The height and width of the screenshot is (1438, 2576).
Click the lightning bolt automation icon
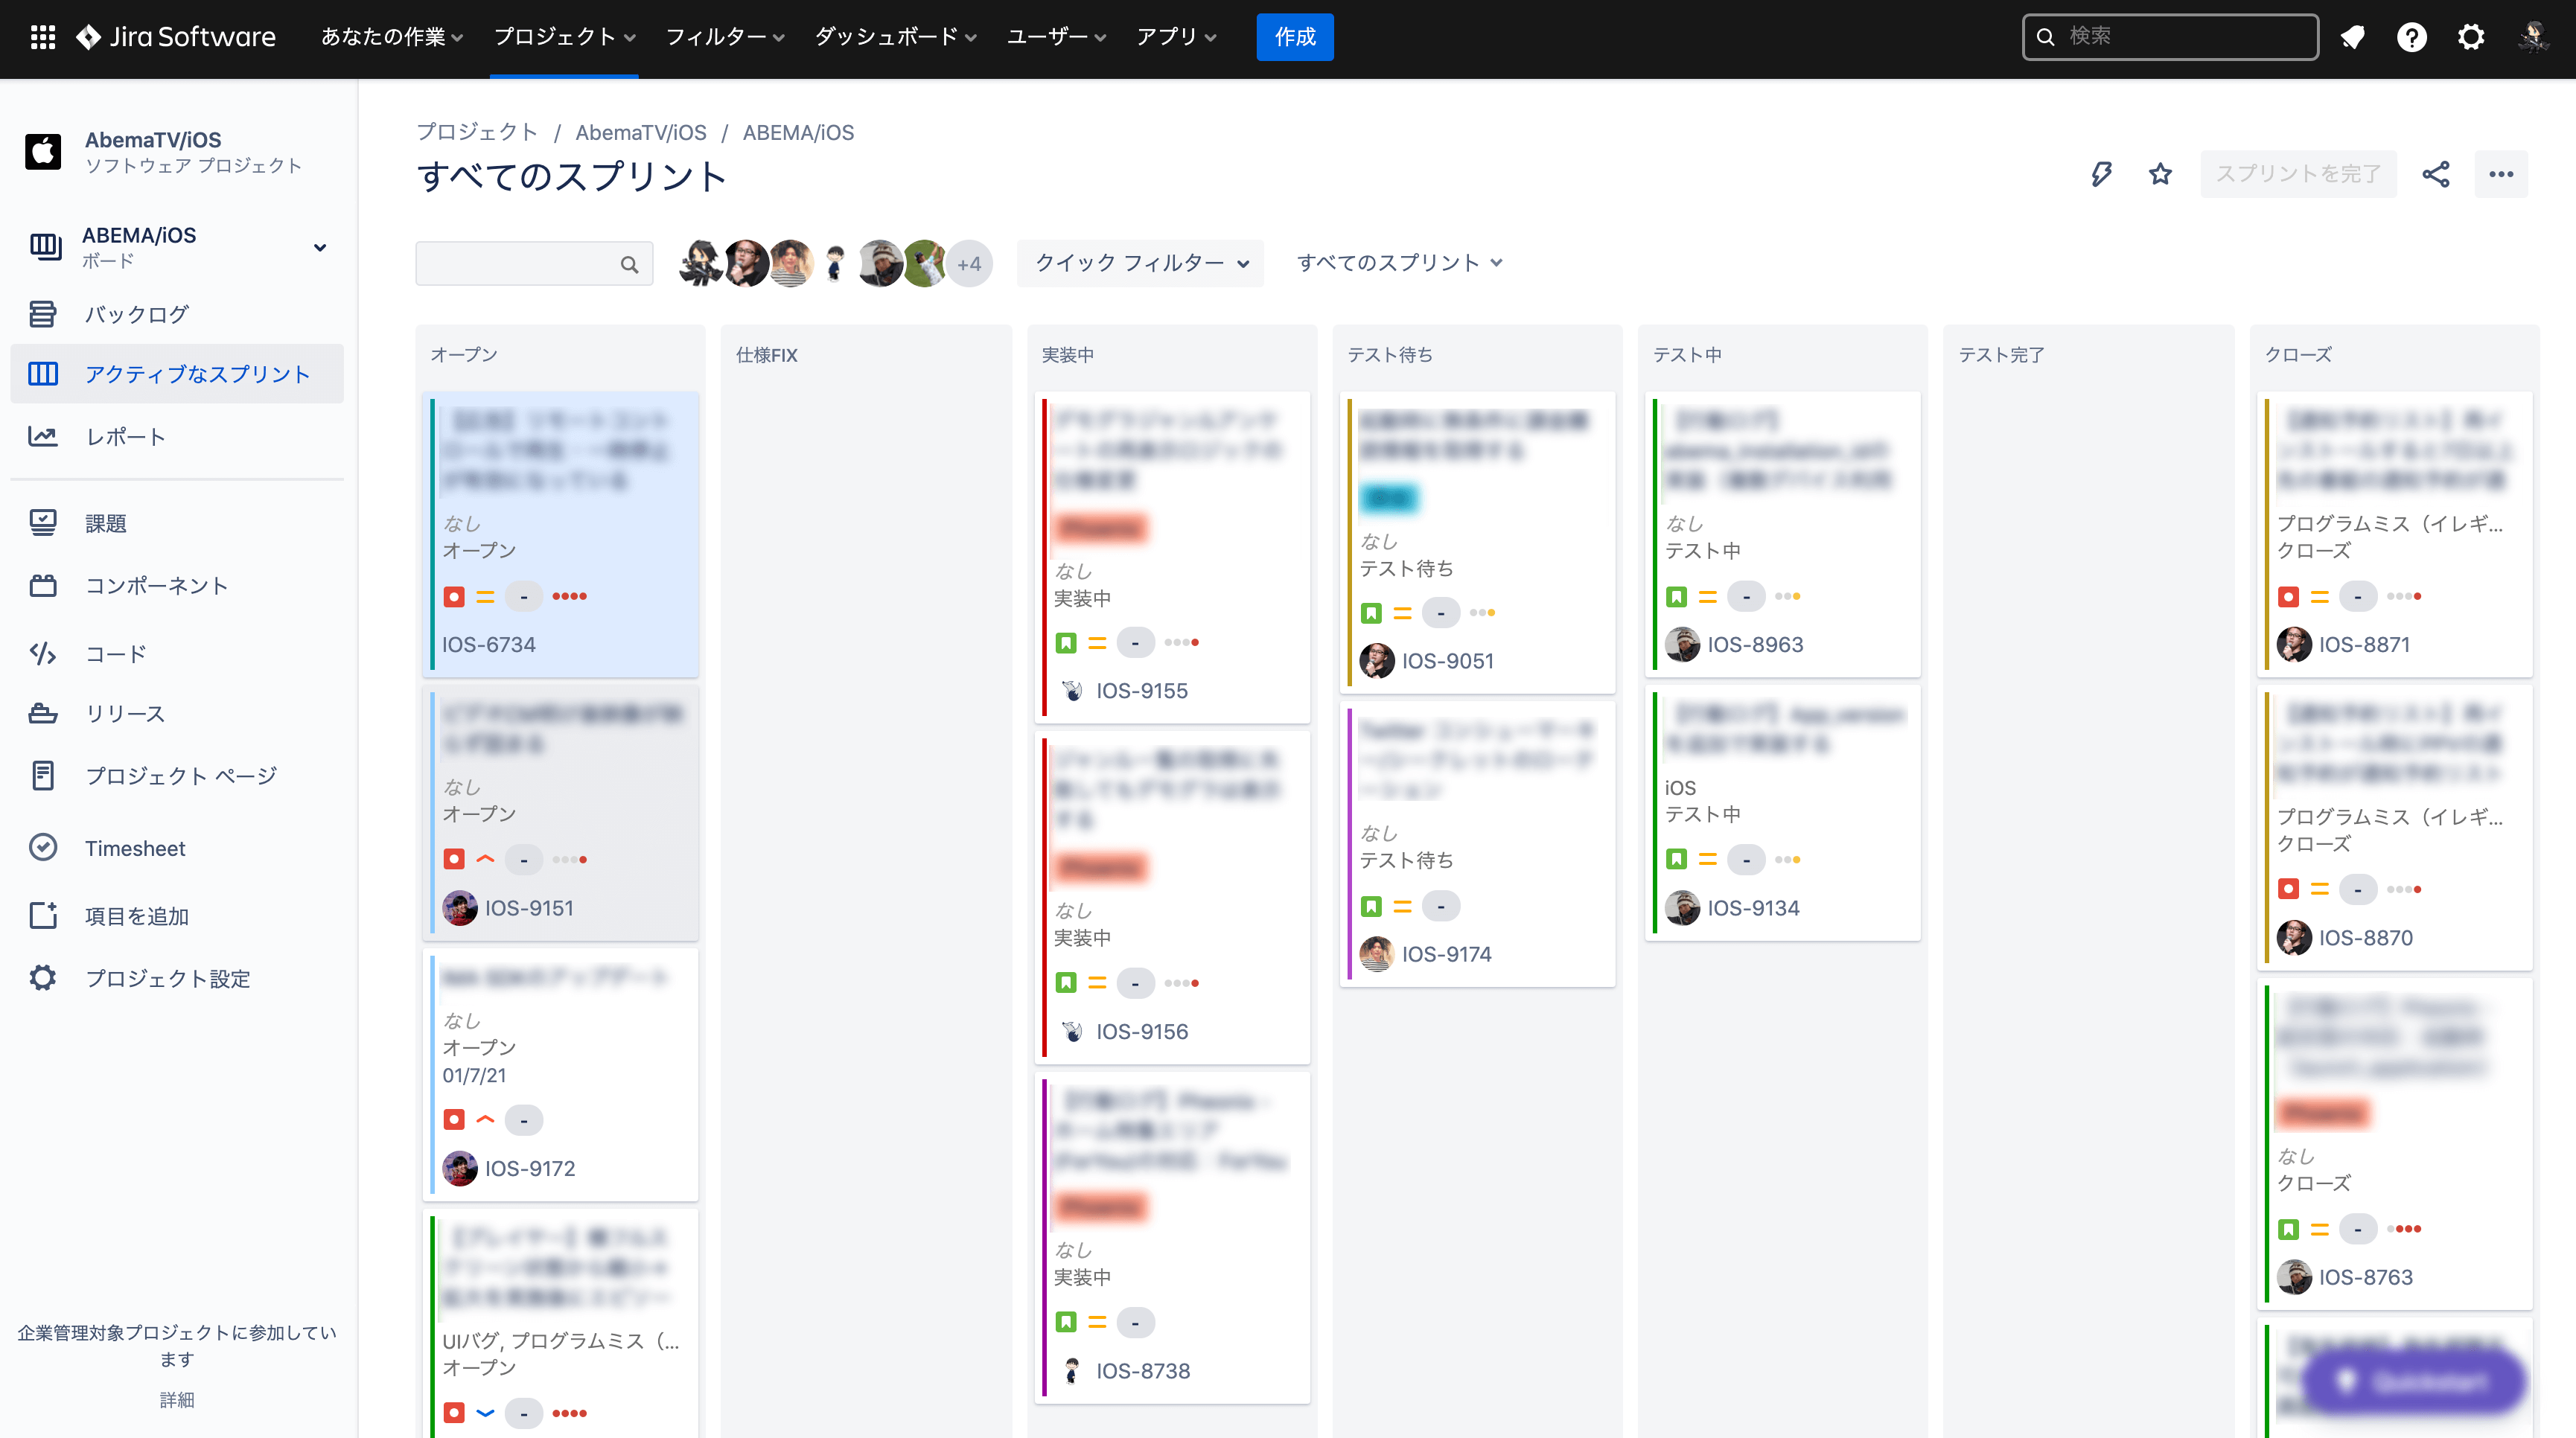click(x=2101, y=174)
